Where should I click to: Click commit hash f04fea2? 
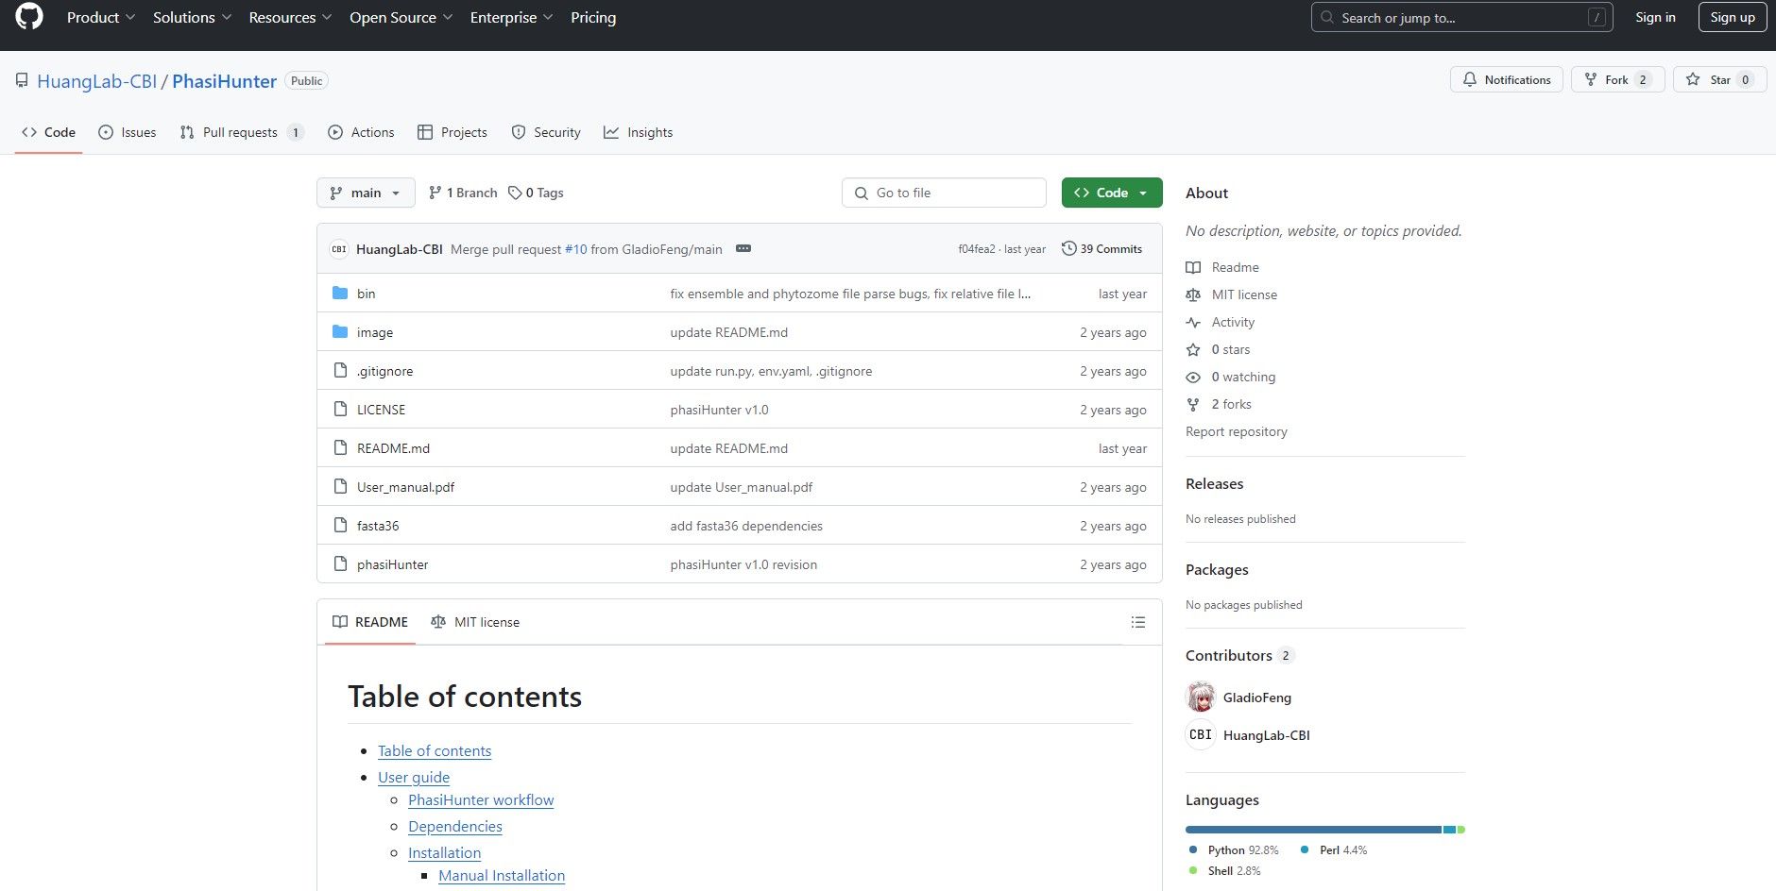coord(977,249)
